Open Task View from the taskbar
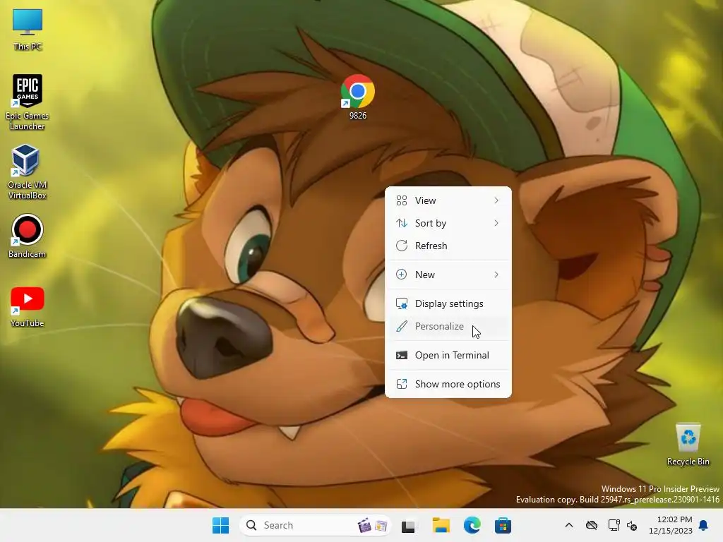The width and height of the screenshot is (723, 542). (408, 525)
